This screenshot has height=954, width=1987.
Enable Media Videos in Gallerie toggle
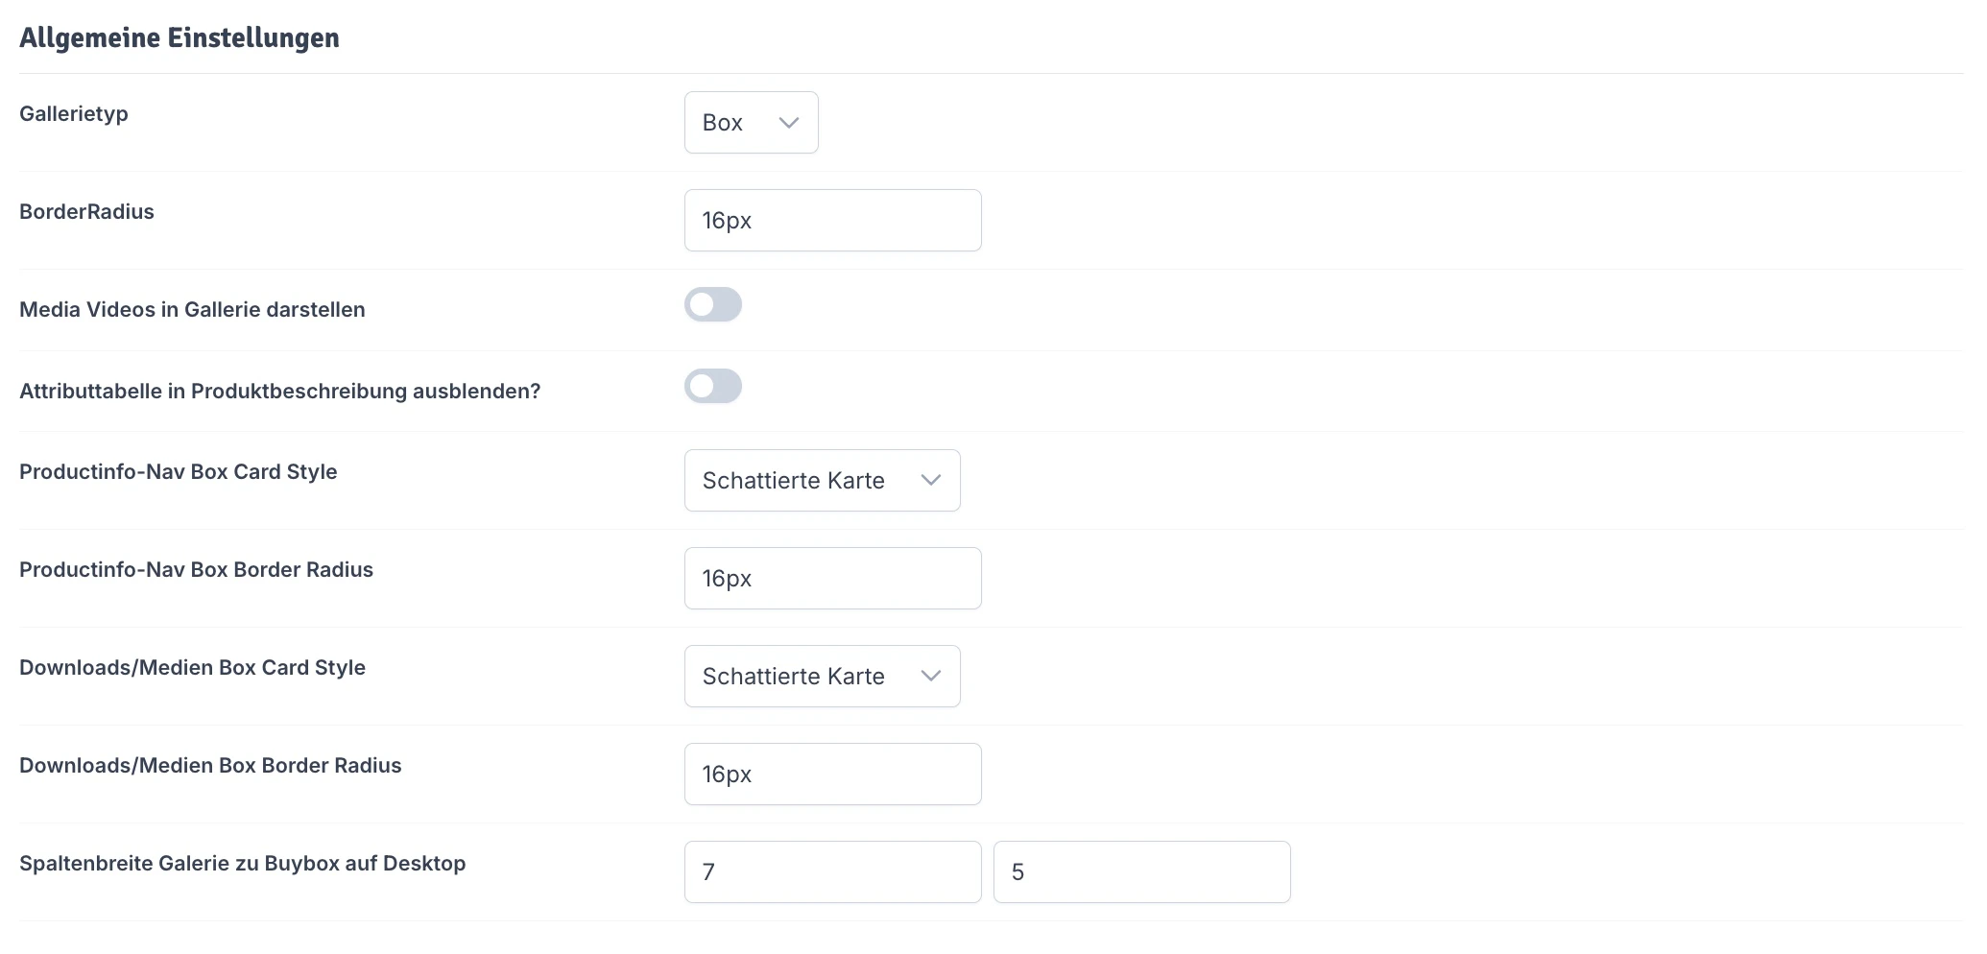coord(713,305)
